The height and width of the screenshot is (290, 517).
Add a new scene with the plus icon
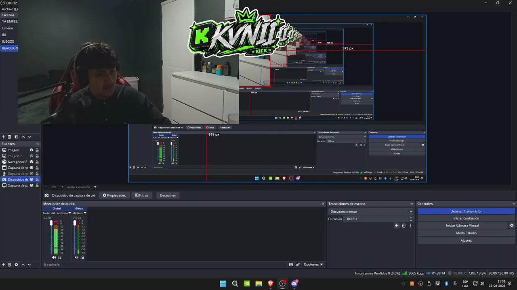(4, 137)
